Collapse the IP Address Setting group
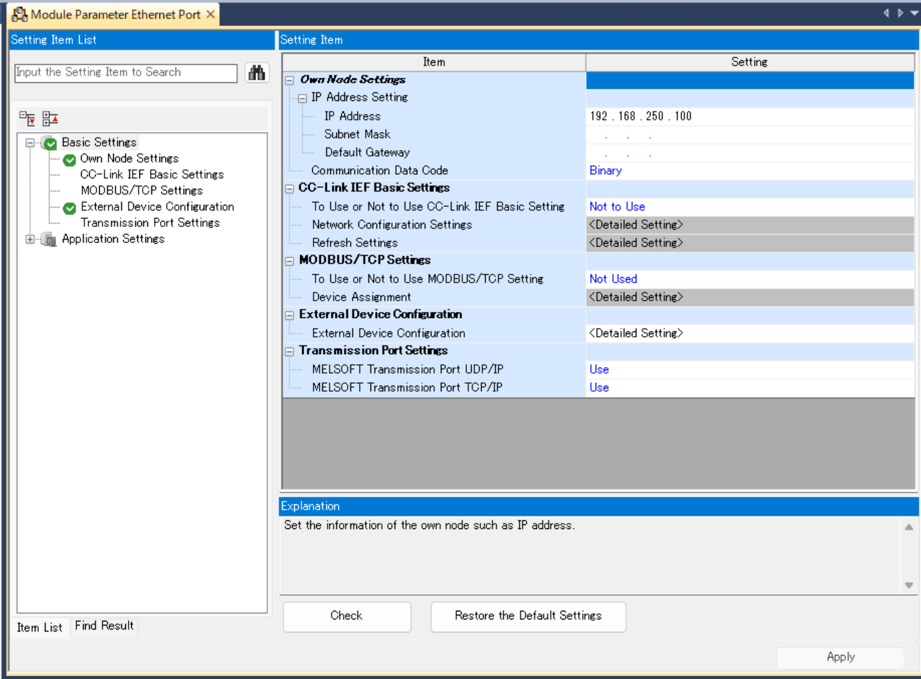This screenshot has width=921, height=679. click(302, 98)
